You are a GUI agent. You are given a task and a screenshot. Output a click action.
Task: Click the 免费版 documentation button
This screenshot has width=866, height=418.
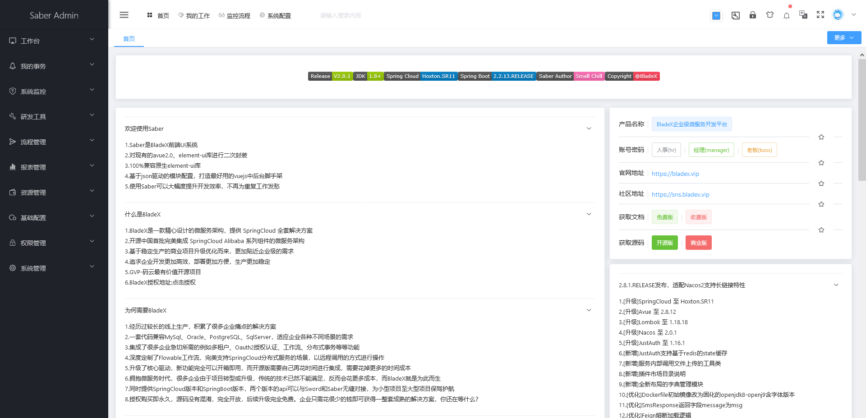[665, 217]
